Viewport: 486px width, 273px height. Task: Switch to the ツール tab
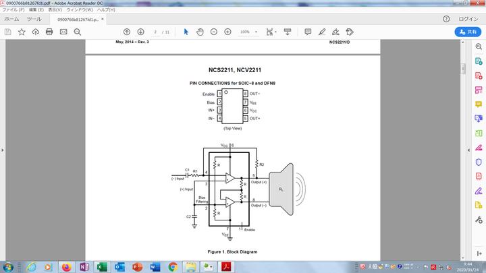34,20
